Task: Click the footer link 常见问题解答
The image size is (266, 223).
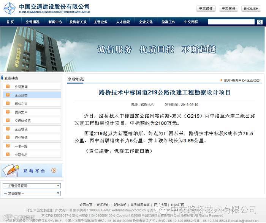Action: [140, 205]
